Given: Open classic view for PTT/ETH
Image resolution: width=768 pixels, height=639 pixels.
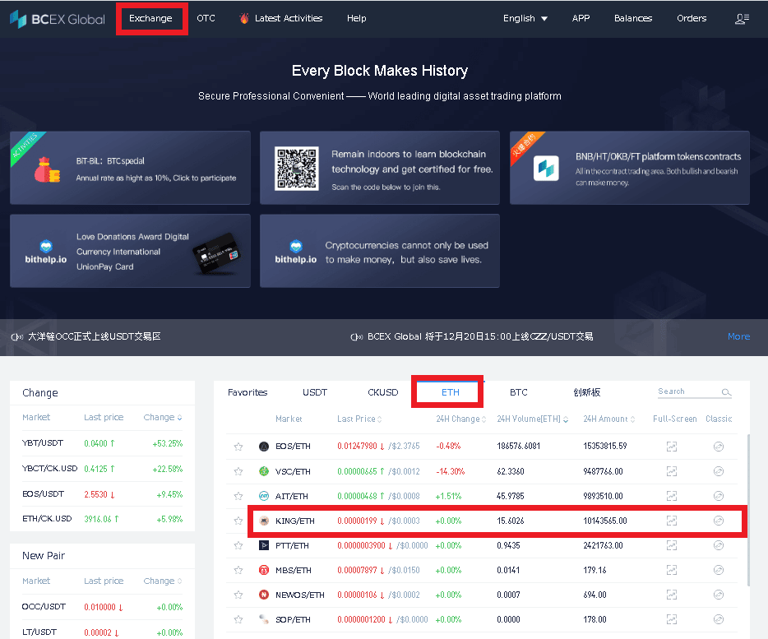Looking at the screenshot, I should point(719,545).
